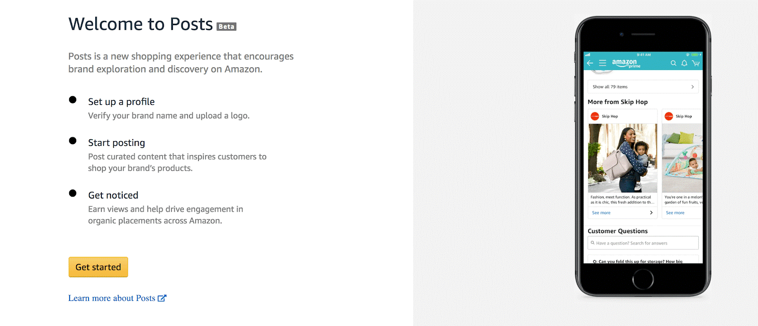Open the mother-and-baby post photo
758x326 pixels.
tap(623, 158)
